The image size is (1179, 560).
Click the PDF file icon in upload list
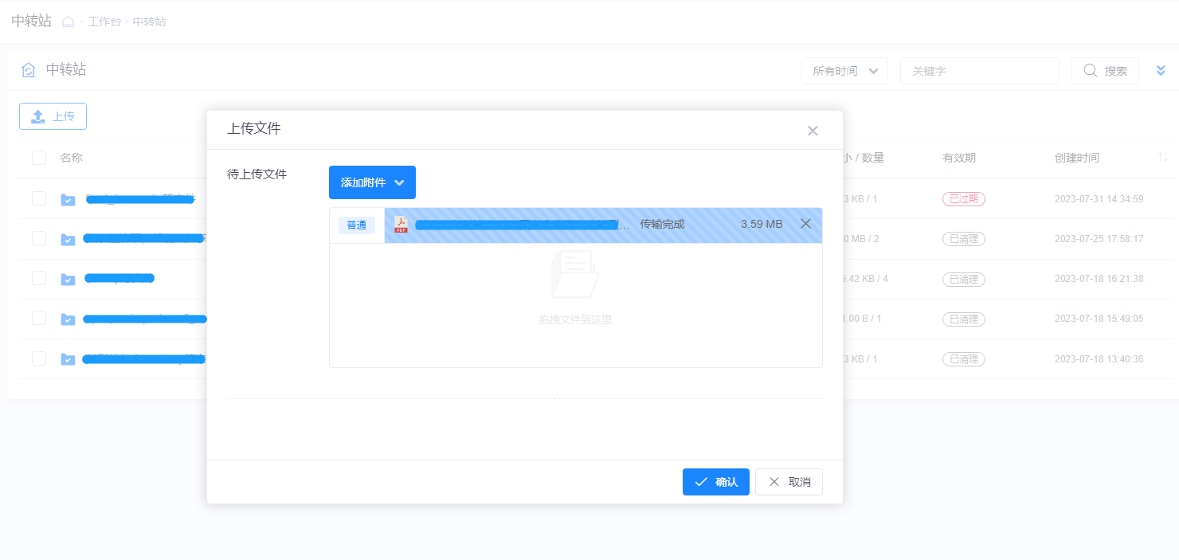tap(401, 225)
